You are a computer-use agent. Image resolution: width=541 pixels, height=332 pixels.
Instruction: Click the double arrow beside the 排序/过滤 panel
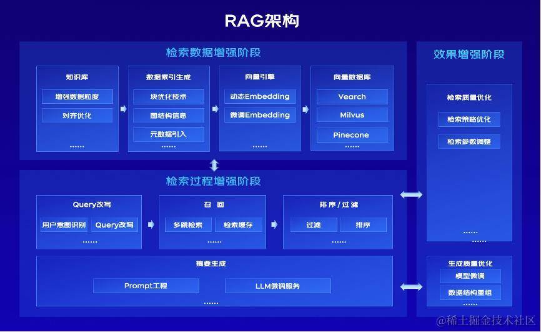411,195
